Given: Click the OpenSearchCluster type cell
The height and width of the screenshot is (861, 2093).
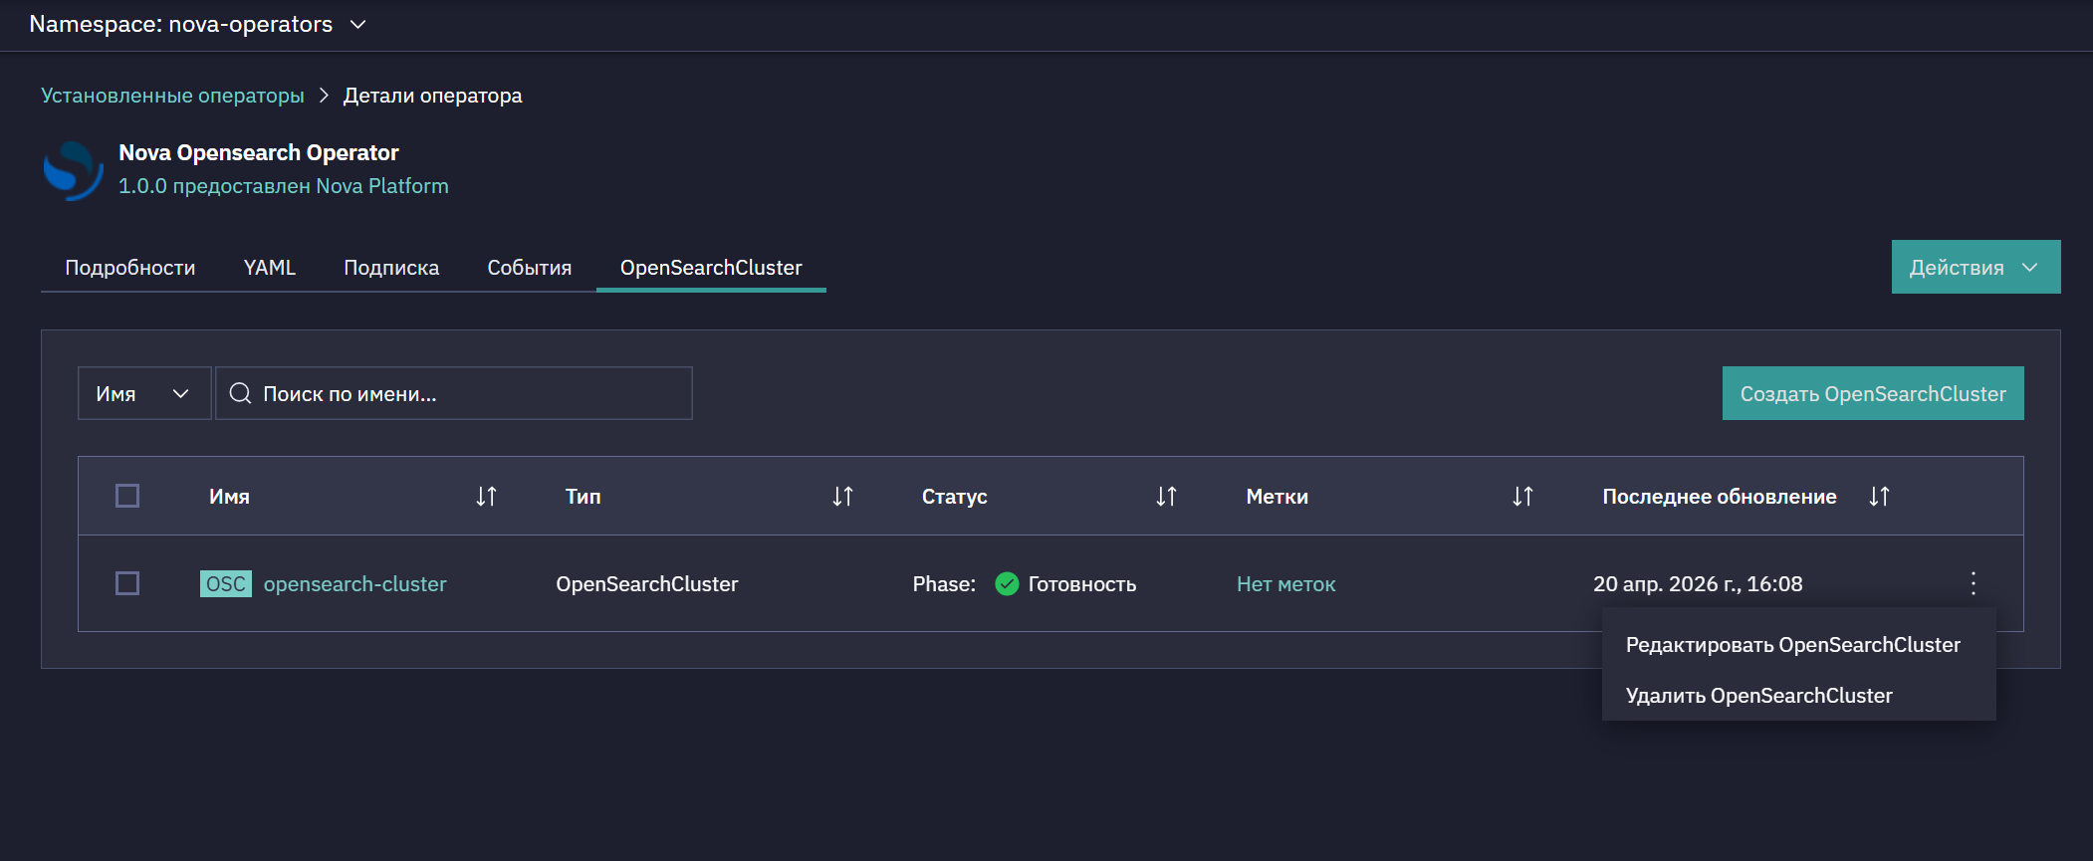Looking at the screenshot, I should pos(647,584).
